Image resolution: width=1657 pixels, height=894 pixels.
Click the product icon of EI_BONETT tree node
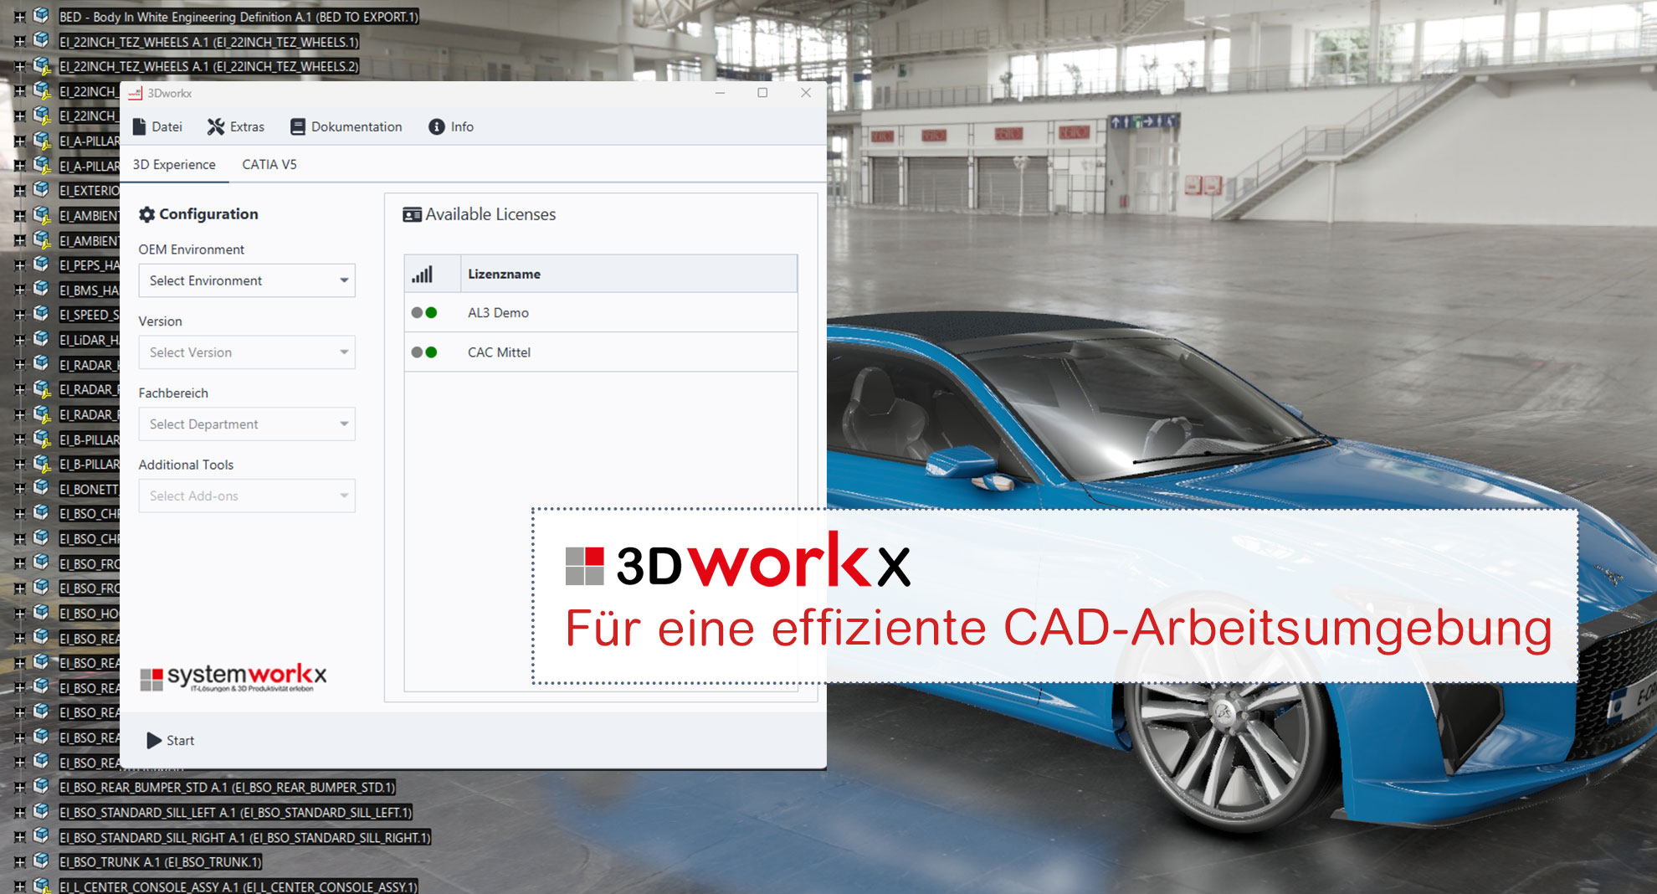tap(41, 488)
